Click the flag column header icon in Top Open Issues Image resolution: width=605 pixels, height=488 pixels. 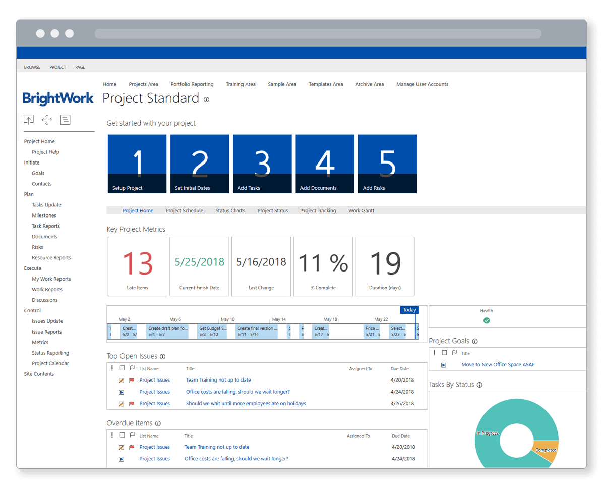click(x=133, y=368)
